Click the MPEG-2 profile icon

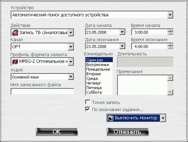[15, 62]
